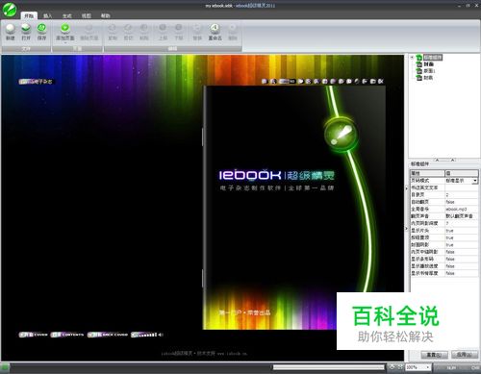Click the 翻页声音 默认翻页声音 value

pyautogui.click(x=461, y=216)
